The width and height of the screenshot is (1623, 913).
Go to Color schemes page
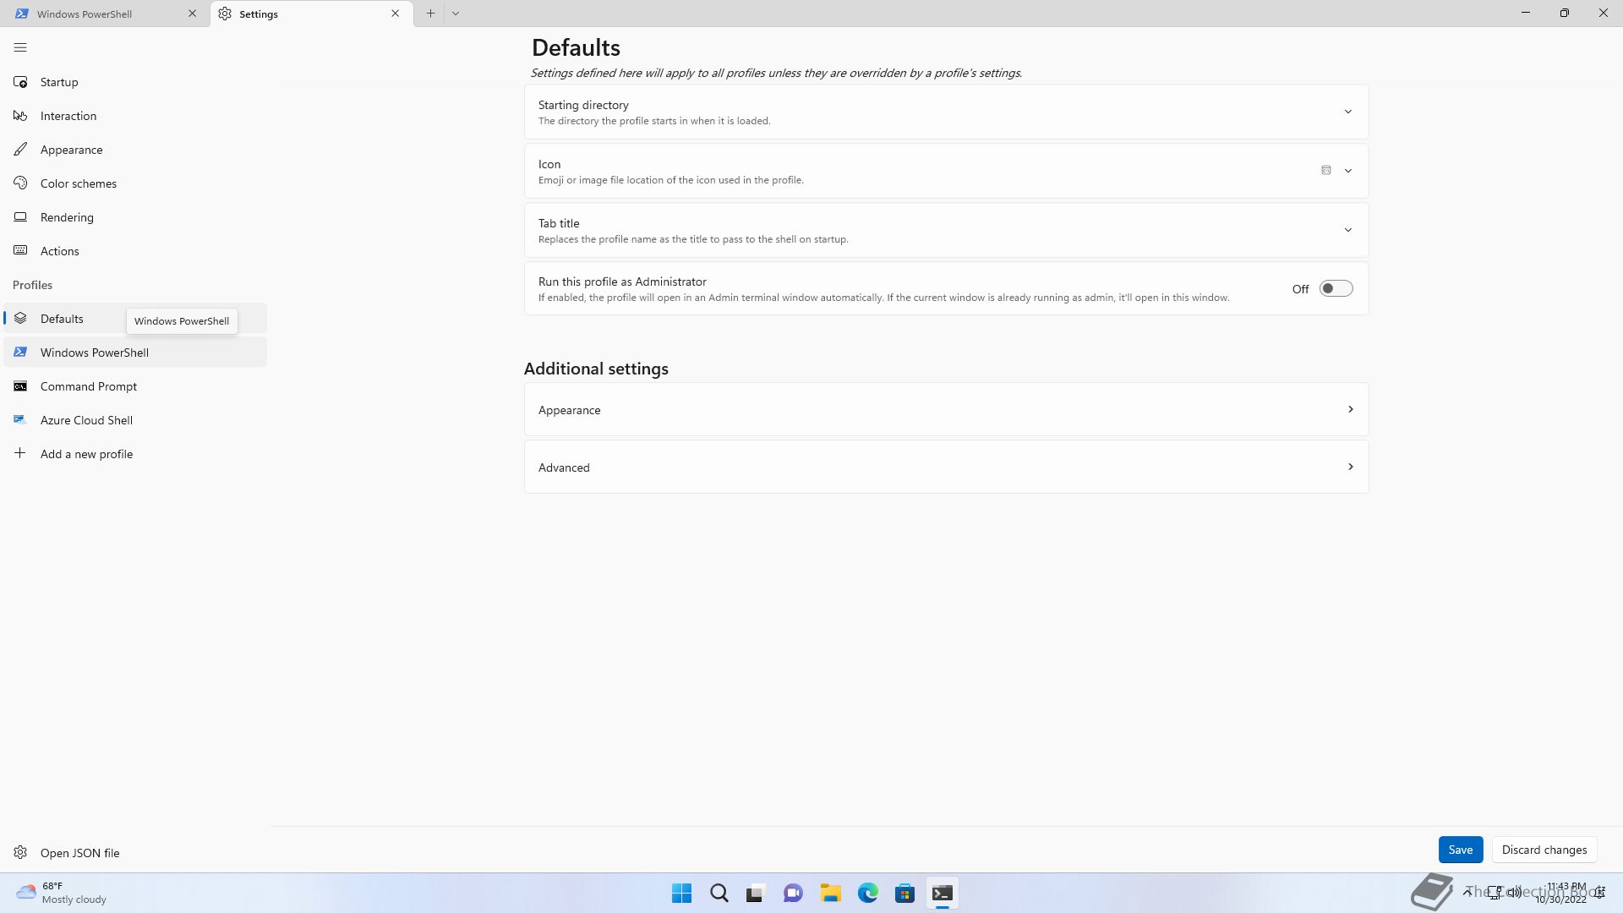point(135,183)
